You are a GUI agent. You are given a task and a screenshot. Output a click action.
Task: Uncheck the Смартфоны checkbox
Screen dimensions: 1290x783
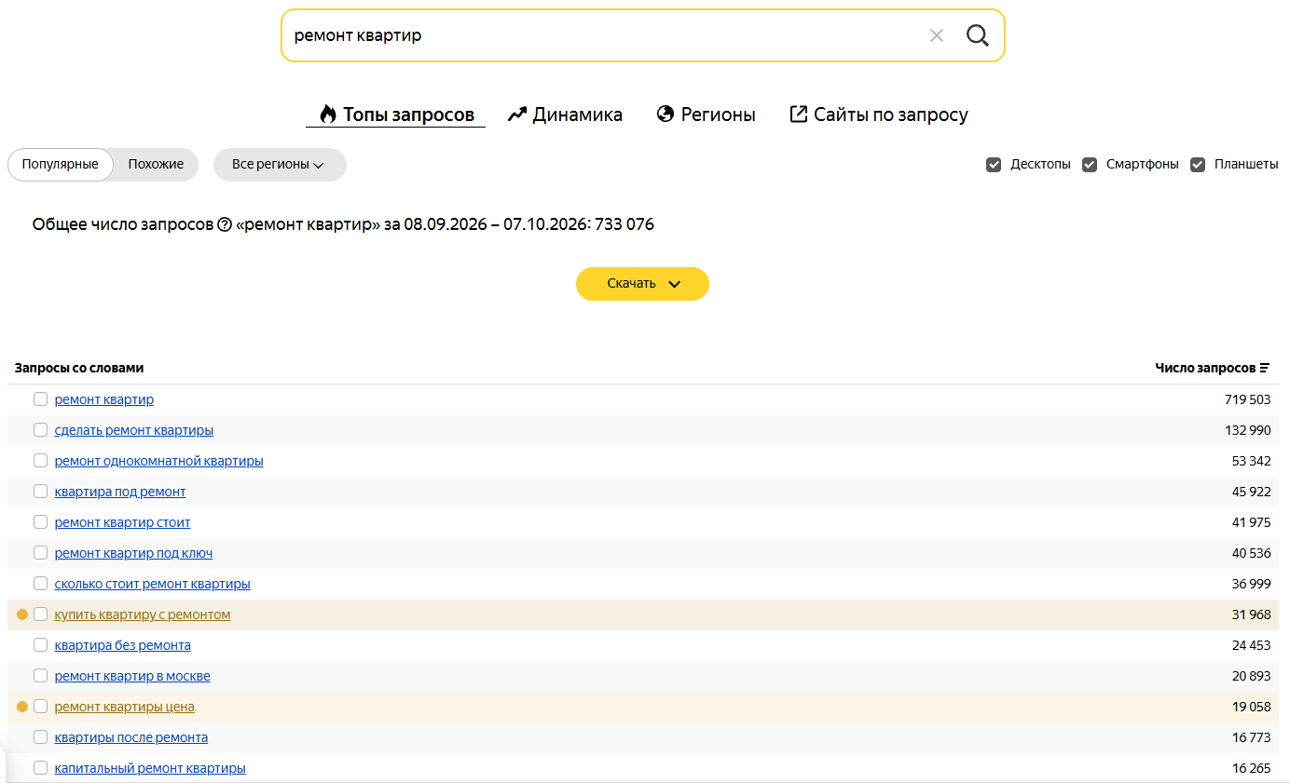[1090, 165]
